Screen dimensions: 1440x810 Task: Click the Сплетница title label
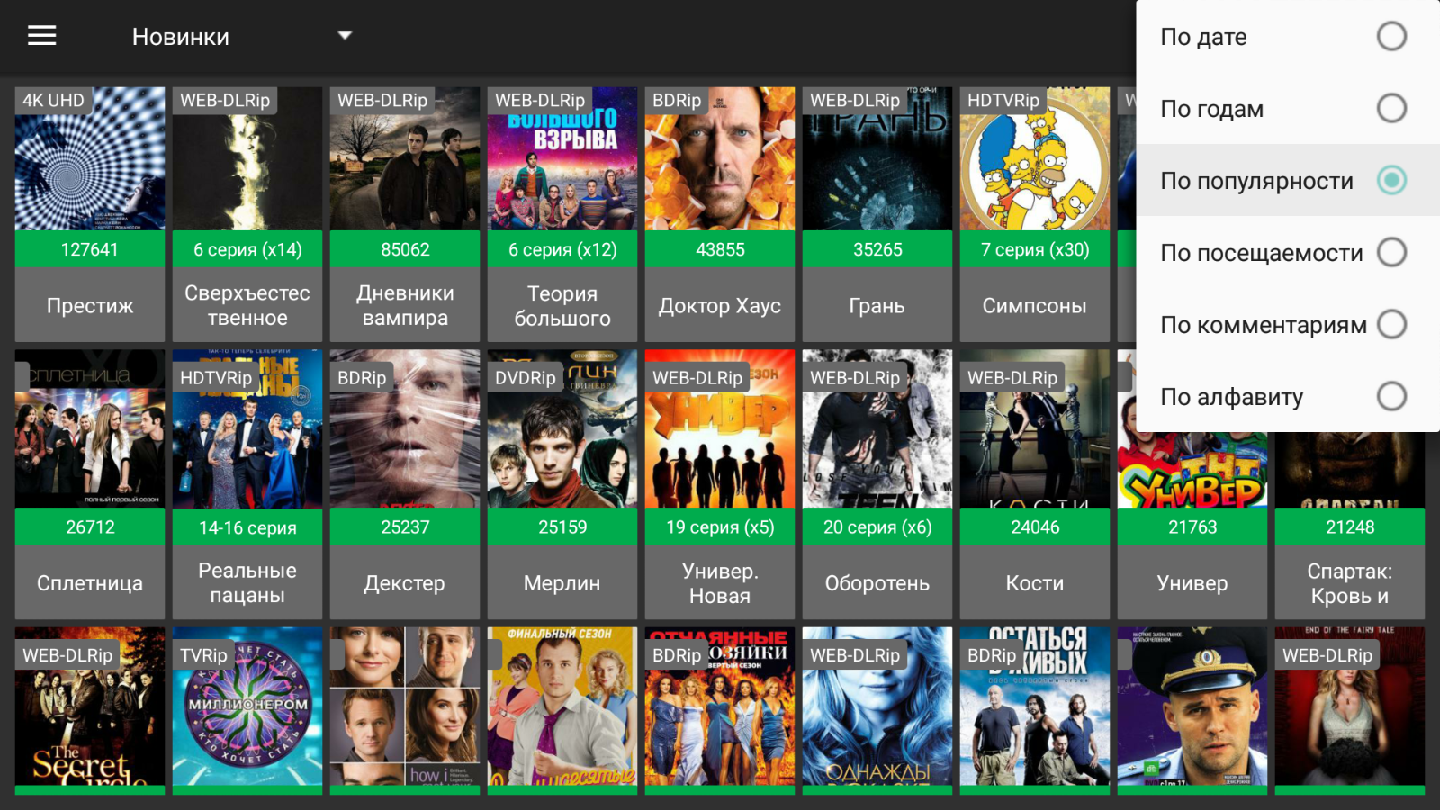pyautogui.click(x=90, y=583)
